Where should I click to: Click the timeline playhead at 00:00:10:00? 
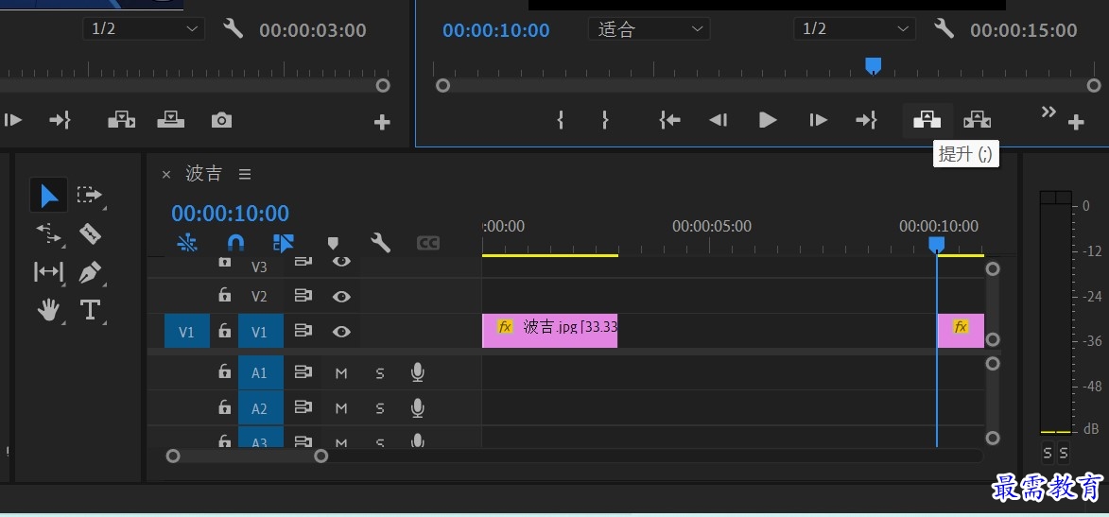(936, 244)
